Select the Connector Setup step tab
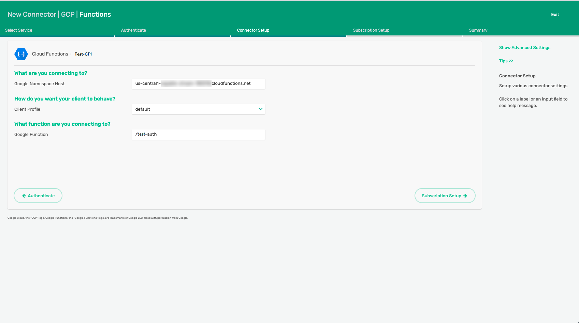Screen dimensions: 579x323 click(253, 30)
